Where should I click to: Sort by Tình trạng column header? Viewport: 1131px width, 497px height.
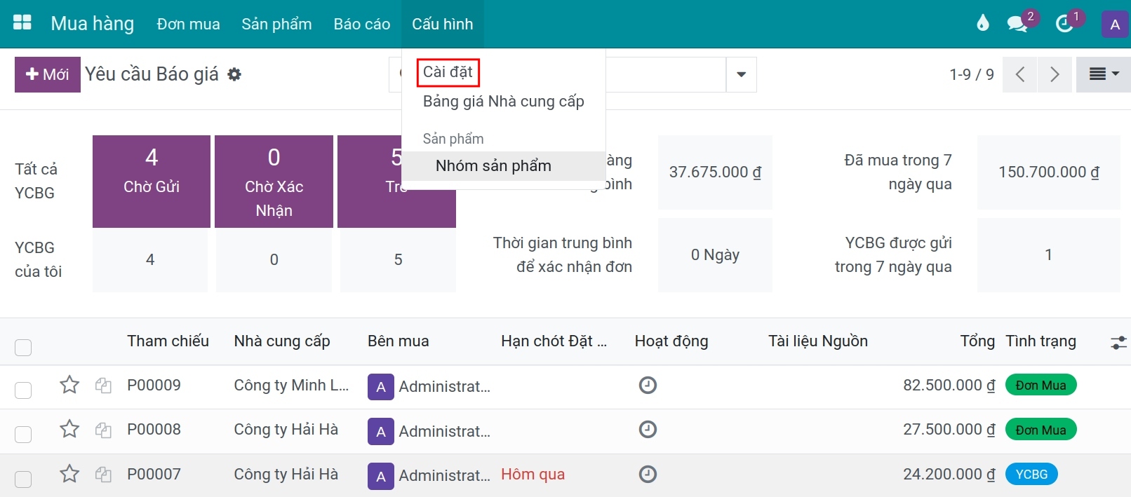1041,341
